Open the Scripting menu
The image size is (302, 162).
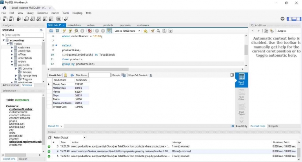(x=77, y=13)
